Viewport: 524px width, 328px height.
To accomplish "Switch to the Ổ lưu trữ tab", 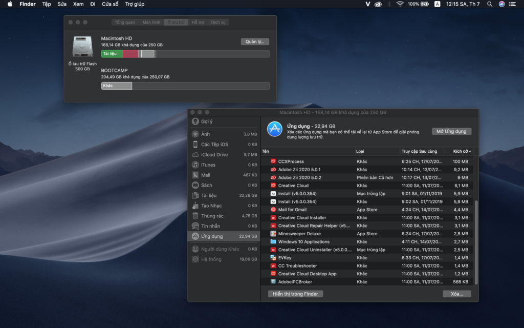I will click(x=176, y=22).
